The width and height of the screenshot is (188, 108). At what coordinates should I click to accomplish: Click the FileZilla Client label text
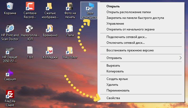tap(10, 103)
